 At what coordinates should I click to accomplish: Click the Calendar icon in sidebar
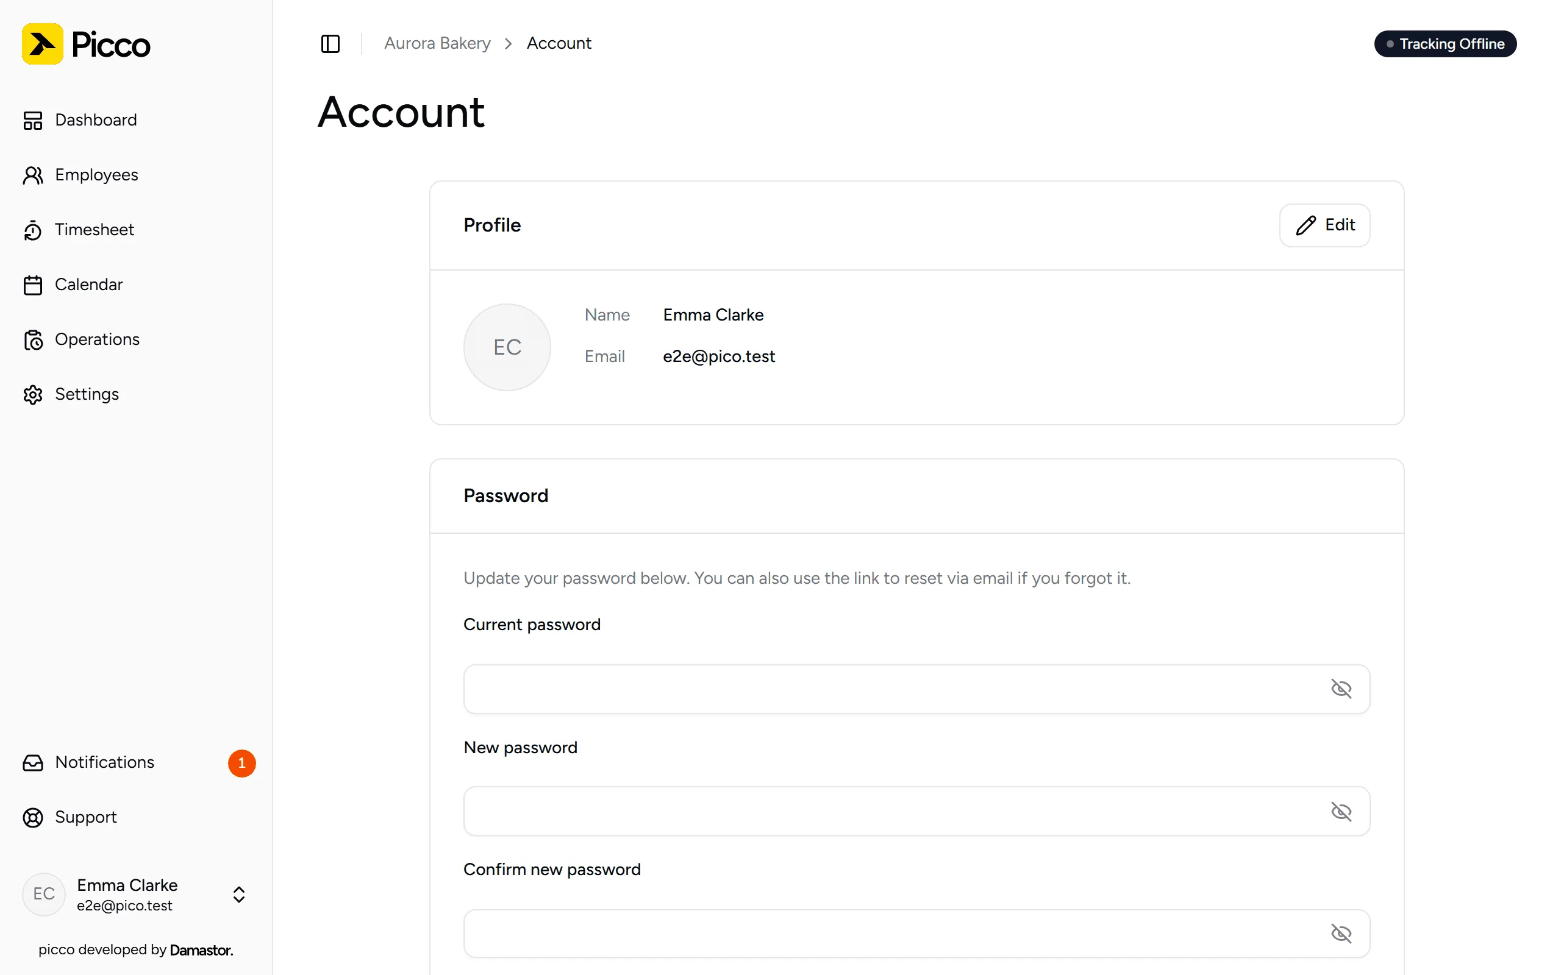(33, 285)
